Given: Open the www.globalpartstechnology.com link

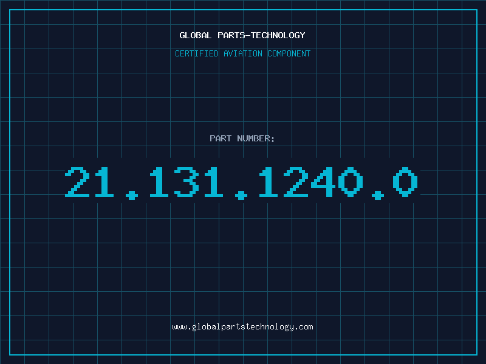Looking at the screenshot, I should [242, 327].
